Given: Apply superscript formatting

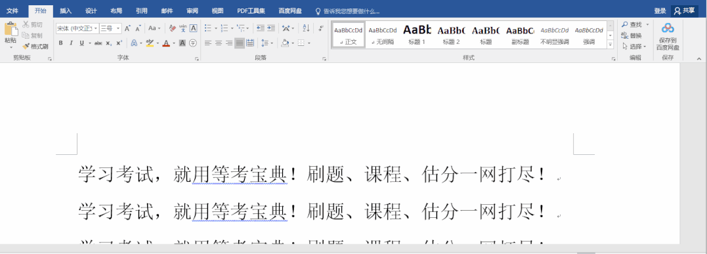Looking at the screenshot, I should click(119, 43).
